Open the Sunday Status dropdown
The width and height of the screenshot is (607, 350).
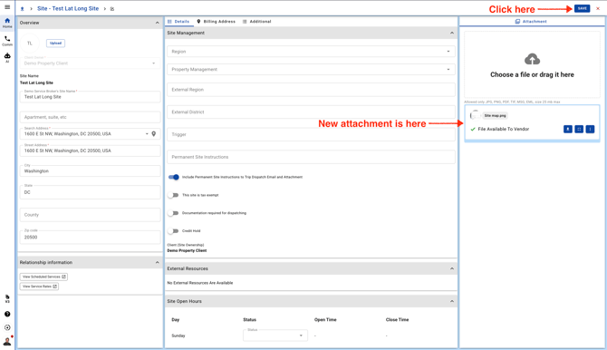275,335
